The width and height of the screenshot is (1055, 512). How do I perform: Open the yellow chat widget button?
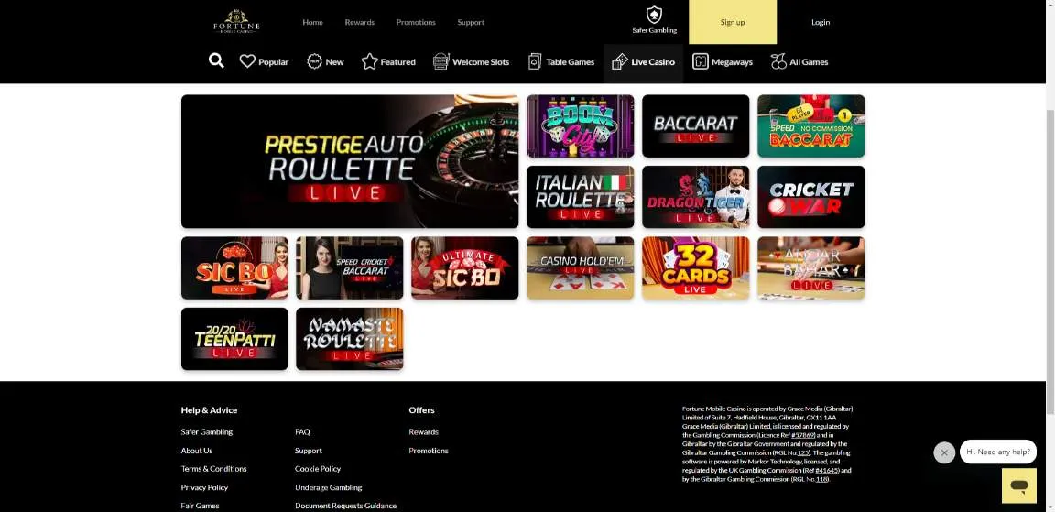[x=1018, y=485]
